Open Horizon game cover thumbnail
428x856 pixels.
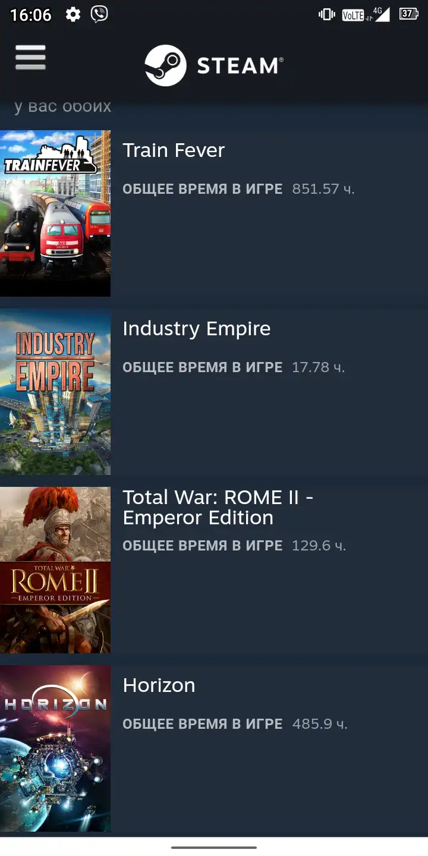(x=55, y=748)
